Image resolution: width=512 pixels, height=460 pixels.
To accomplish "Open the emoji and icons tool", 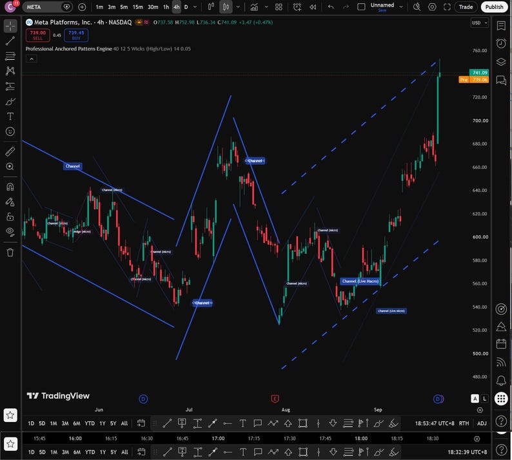I will coord(10,131).
